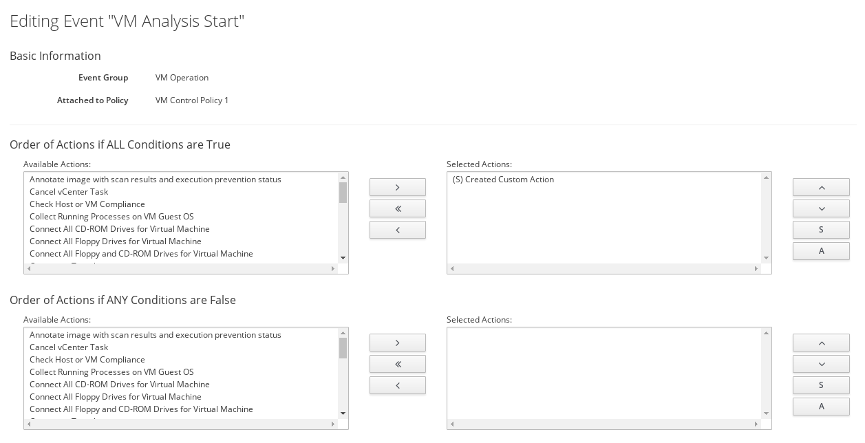Select "Collect Running Processes on VM Guest OS" in top list

pos(111,217)
